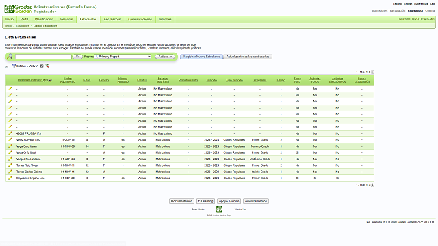Click the sort indicator beside Nombre Completo
Image resolution: width=438 pixels, height=246 pixels.
click(50, 80)
